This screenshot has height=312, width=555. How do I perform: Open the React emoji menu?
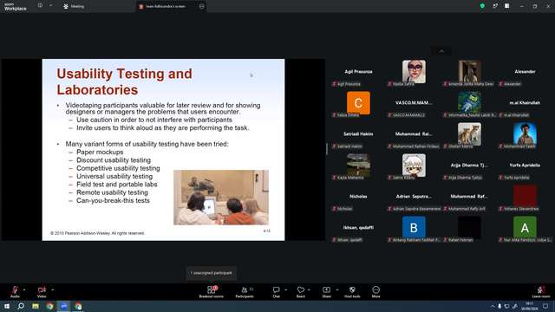(x=301, y=292)
